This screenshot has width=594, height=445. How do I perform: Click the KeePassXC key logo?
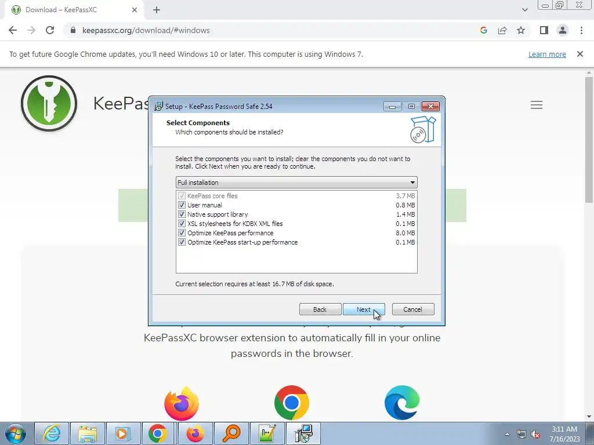[x=49, y=103]
